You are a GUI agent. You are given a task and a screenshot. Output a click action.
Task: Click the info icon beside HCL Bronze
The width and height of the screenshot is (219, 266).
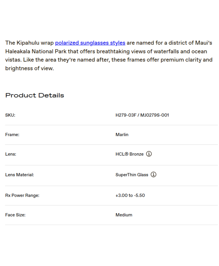pyautogui.click(x=149, y=154)
